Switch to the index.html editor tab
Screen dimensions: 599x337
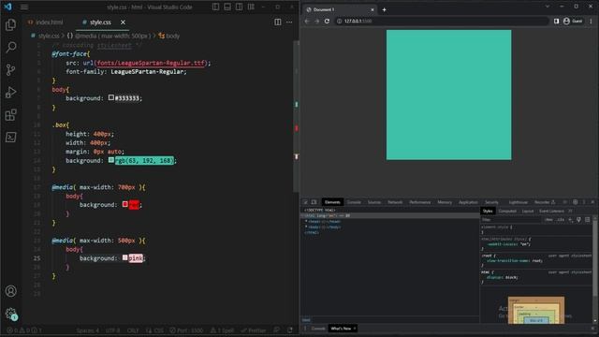(x=46, y=22)
